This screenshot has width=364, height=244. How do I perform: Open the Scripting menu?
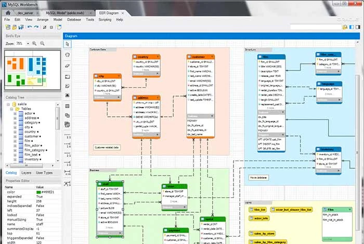[x=105, y=20]
